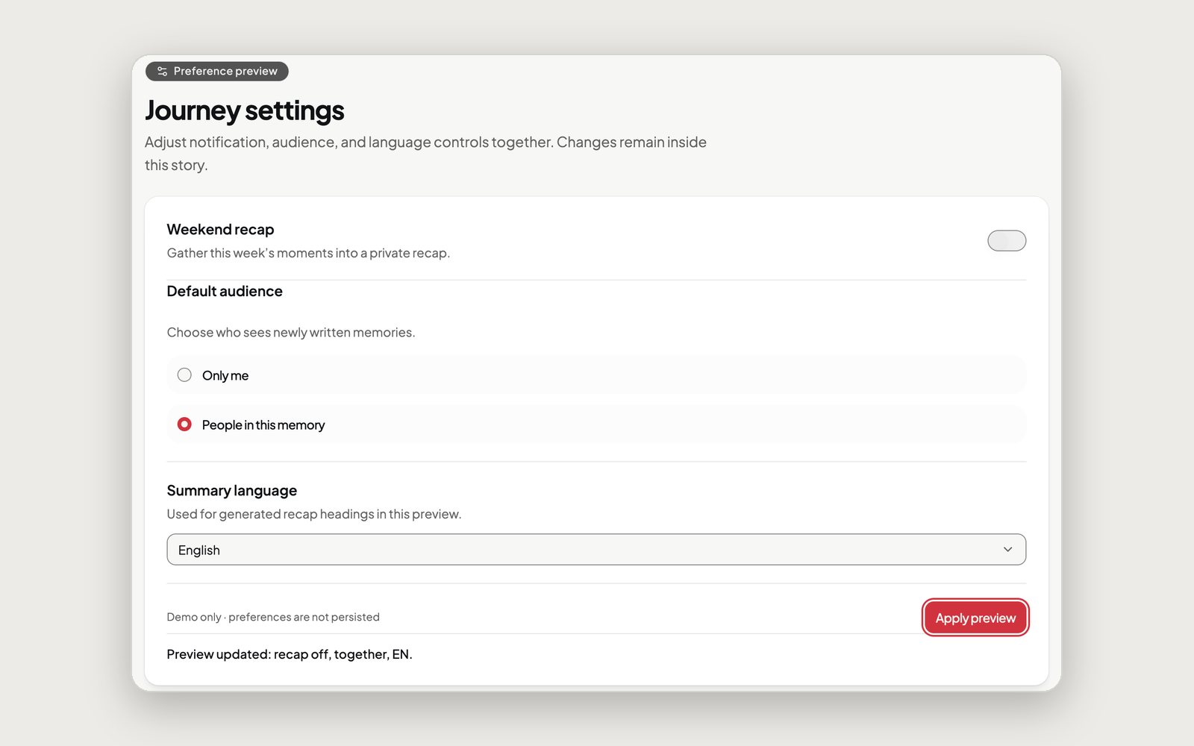Click "Choose who sees newly written memories." text
Viewport: 1194px width, 746px height.
291,332
